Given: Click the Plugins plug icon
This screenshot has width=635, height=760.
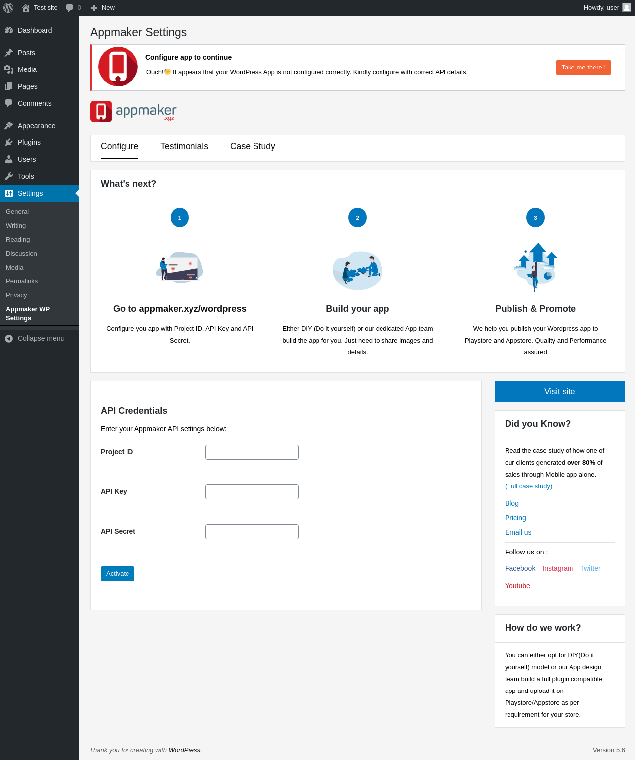Looking at the screenshot, I should [x=9, y=142].
